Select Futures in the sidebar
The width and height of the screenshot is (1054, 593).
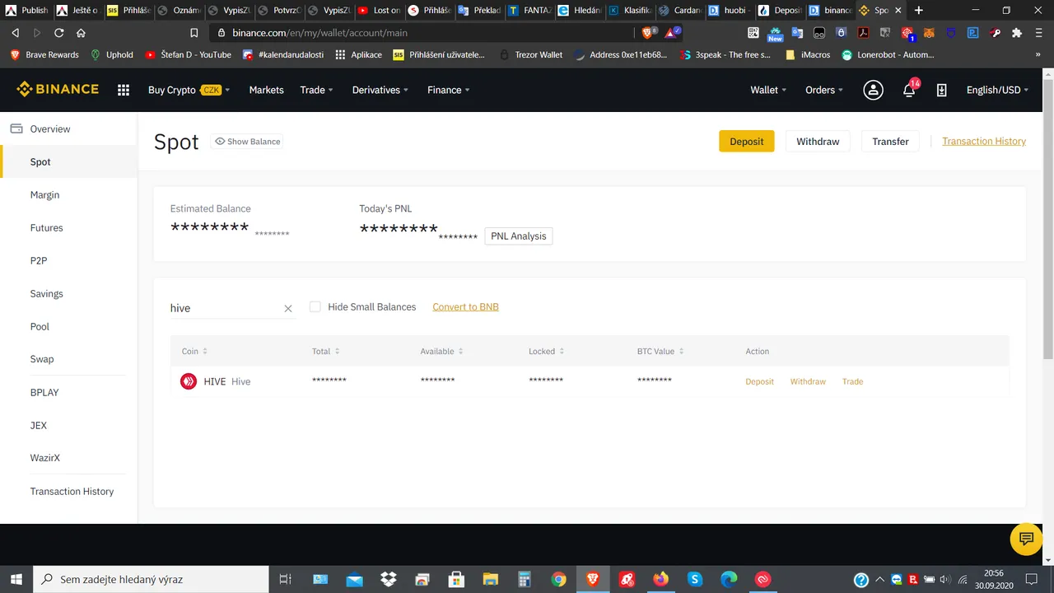pyautogui.click(x=47, y=228)
